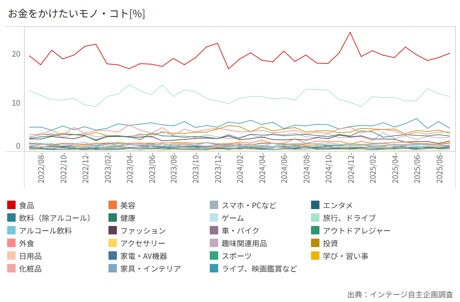Click the 2024/12 x-axis label
The width and height of the screenshot is (460, 302).
(x=350, y=168)
